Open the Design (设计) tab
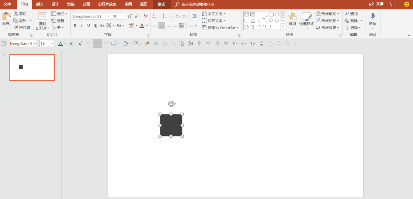The image size is (413, 199). [55, 4]
